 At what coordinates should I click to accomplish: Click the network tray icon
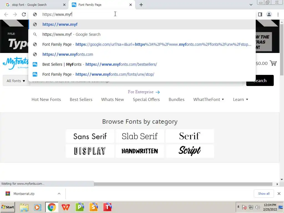[x=251, y=207]
